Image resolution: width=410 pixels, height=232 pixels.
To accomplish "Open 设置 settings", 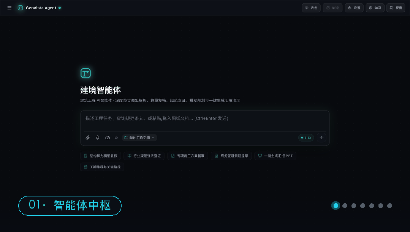I will 354,8.
